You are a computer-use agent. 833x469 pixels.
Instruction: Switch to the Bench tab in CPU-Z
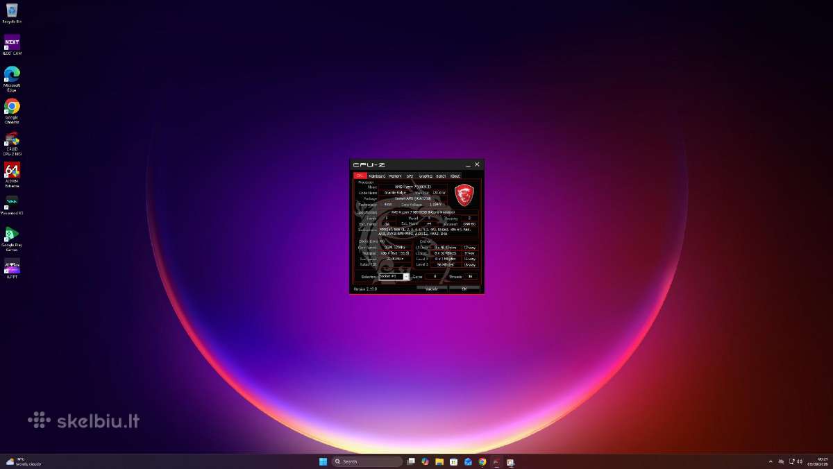click(441, 176)
